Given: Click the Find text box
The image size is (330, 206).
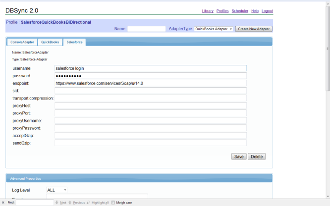Looking at the screenshot, I should [35, 203].
